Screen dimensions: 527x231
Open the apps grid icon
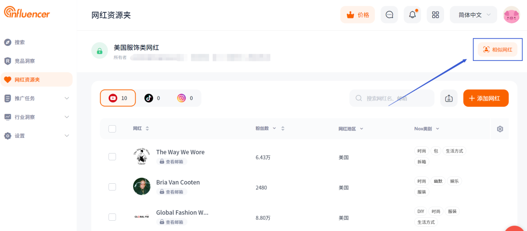click(436, 15)
